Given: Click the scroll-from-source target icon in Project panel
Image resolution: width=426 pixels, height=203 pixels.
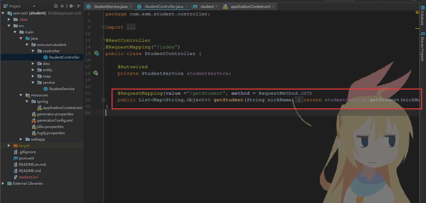Looking at the screenshot, I should (x=55, y=6).
